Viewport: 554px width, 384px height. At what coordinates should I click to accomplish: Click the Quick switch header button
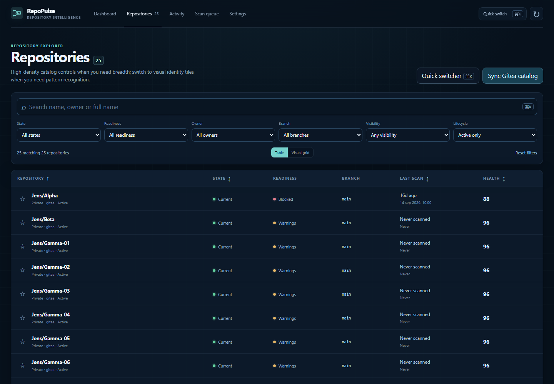[502, 14]
